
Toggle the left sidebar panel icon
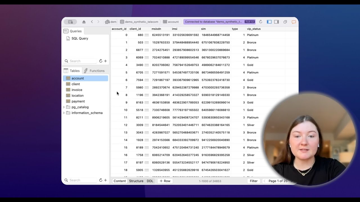[269, 22]
